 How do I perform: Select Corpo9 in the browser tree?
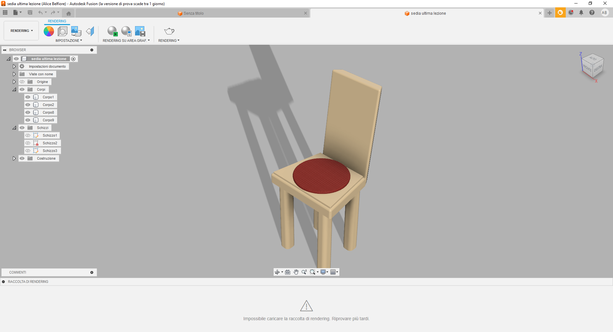[x=48, y=120]
